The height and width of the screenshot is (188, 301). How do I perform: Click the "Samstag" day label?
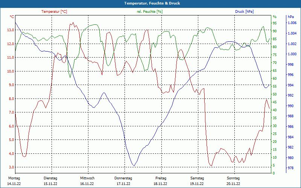(x=197, y=178)
